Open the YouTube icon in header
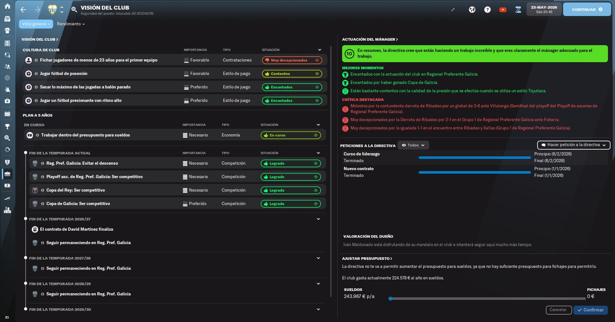 [503, 10]
